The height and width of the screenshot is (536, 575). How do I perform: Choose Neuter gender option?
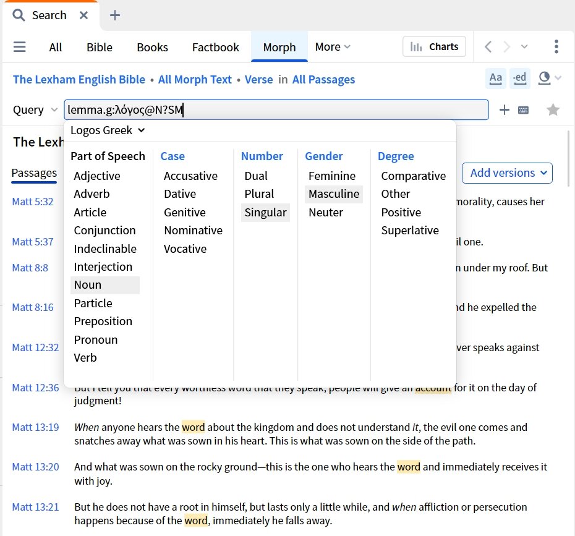coord(326,212)
